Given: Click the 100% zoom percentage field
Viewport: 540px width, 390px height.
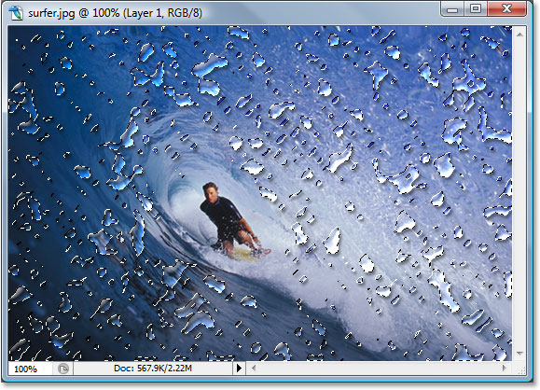Looking at the screenshot, I should (30, 369).
